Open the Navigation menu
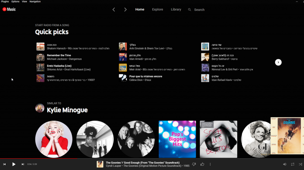Viewport: 304px width, 170px height. (x=35, y=2)
